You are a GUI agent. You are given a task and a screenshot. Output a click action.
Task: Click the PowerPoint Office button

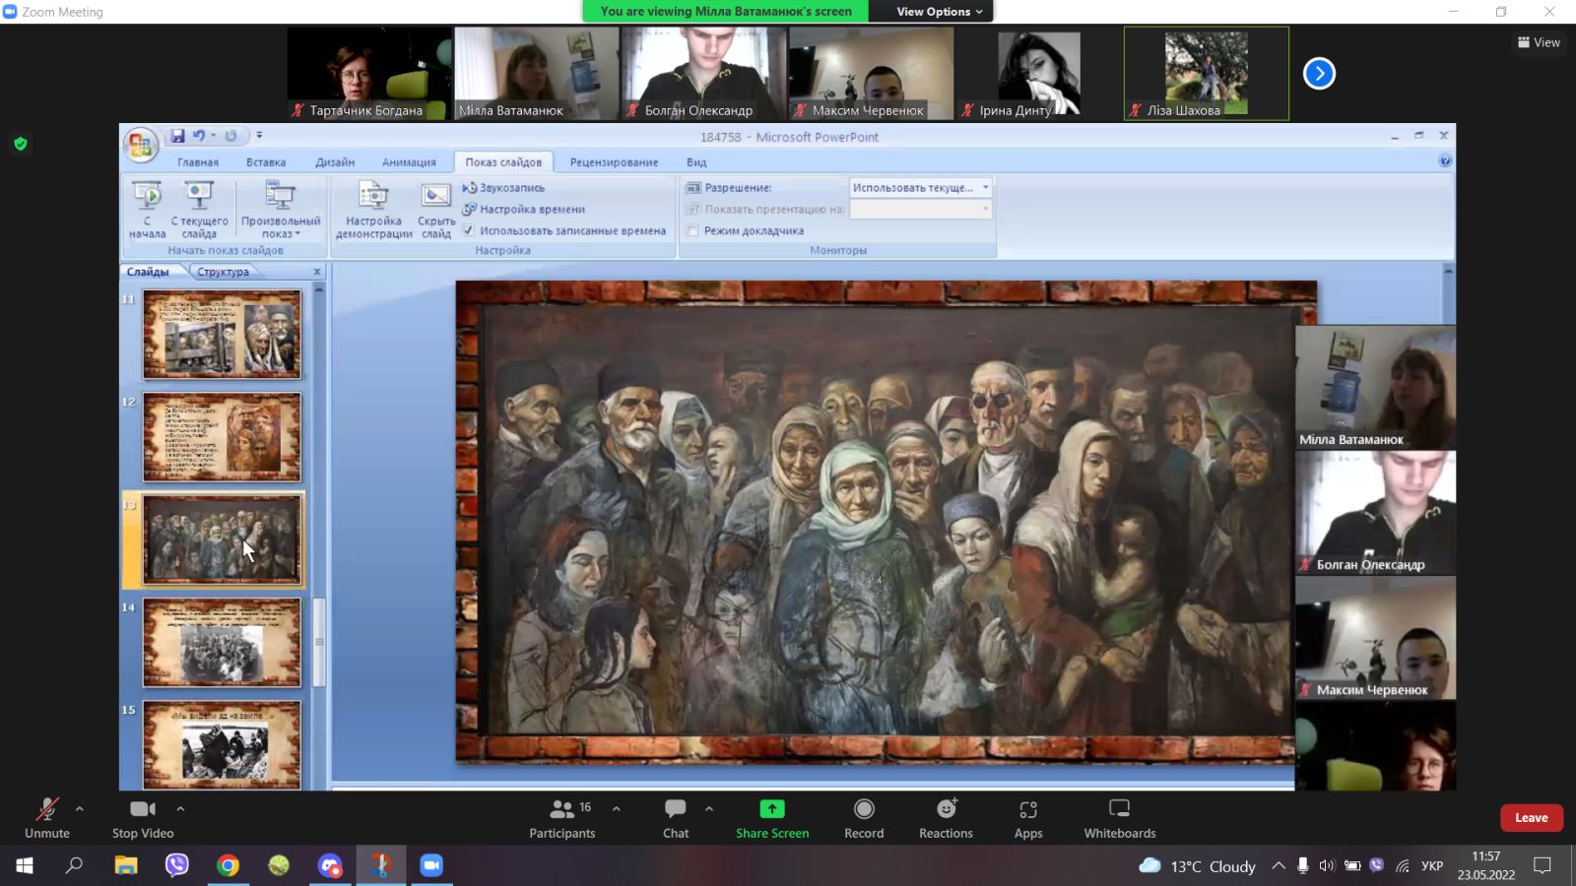(x=141, y=146)
